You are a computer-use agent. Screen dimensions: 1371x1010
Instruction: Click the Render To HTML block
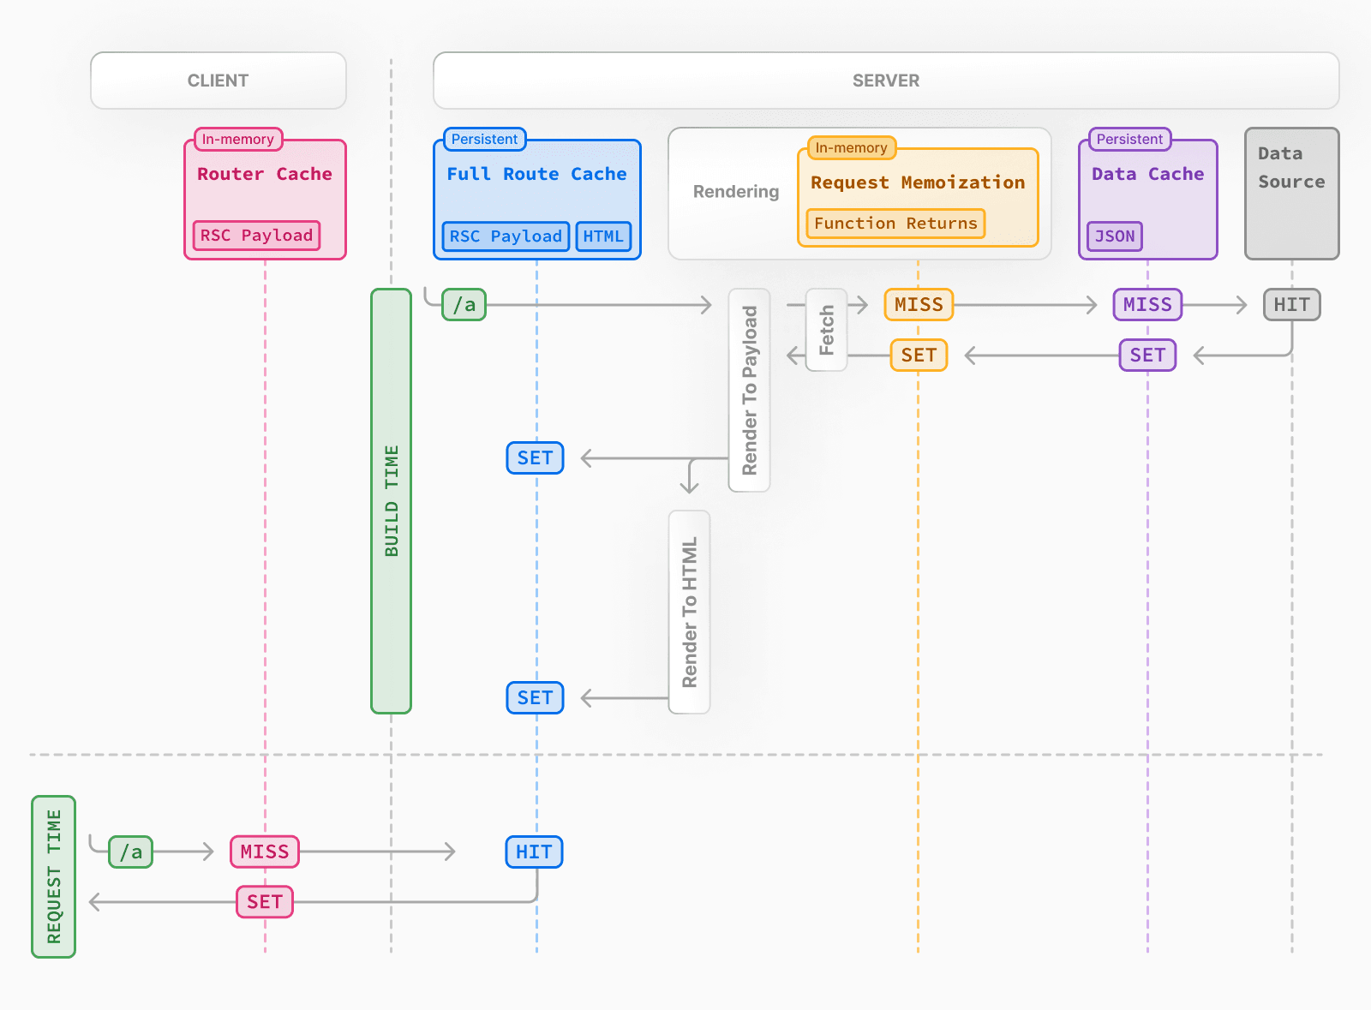point(689,610)
